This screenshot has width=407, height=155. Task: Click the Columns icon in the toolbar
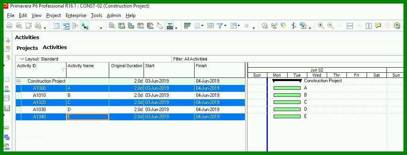click(x=197, y=26)
